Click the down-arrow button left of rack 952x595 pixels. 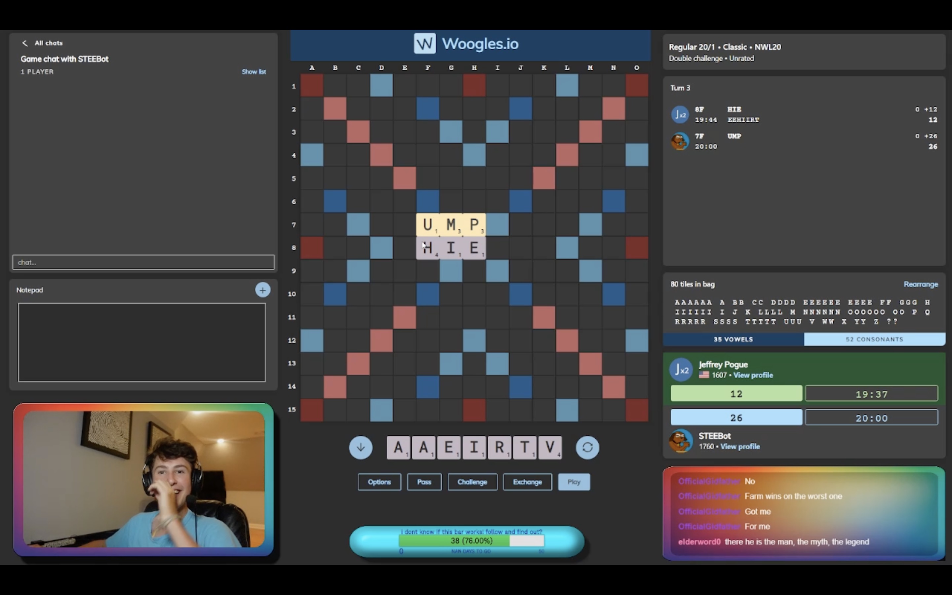tap(360, 448)
